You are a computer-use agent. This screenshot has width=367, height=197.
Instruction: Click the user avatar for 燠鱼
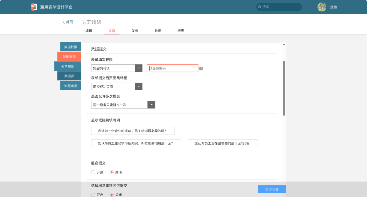coord(321,7)
